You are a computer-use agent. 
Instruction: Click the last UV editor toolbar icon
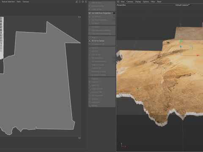point(86,2)
